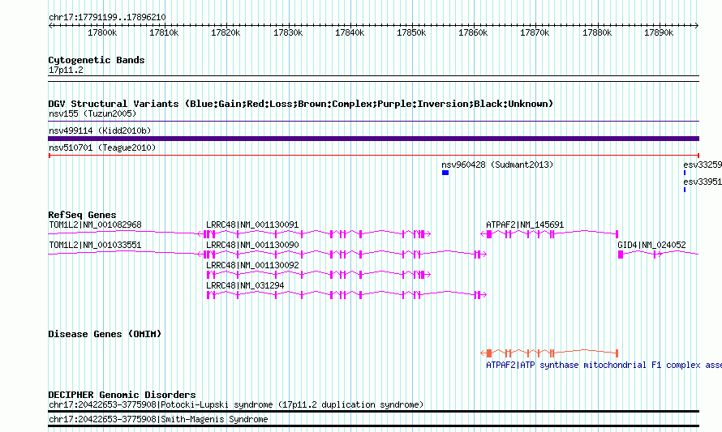722x432 pixels.
Task: Click the black Potocki-Lupski syndrome region bar
Action: (373, 411)
